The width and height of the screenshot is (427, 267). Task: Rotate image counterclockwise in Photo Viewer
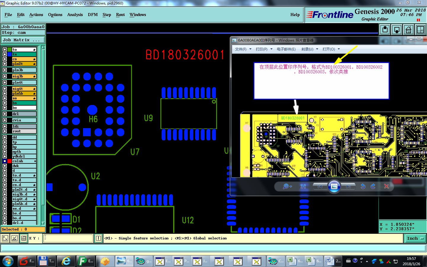click(x=363, y=186)
